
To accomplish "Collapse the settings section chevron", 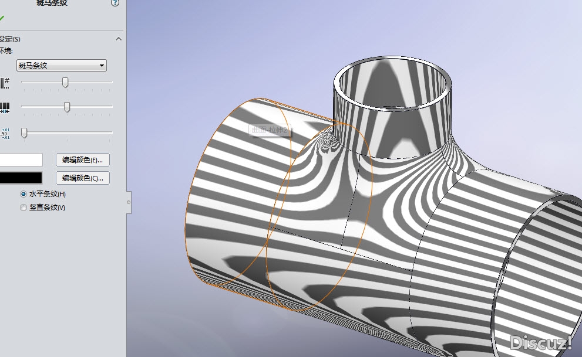I will (x=119, y=39).
